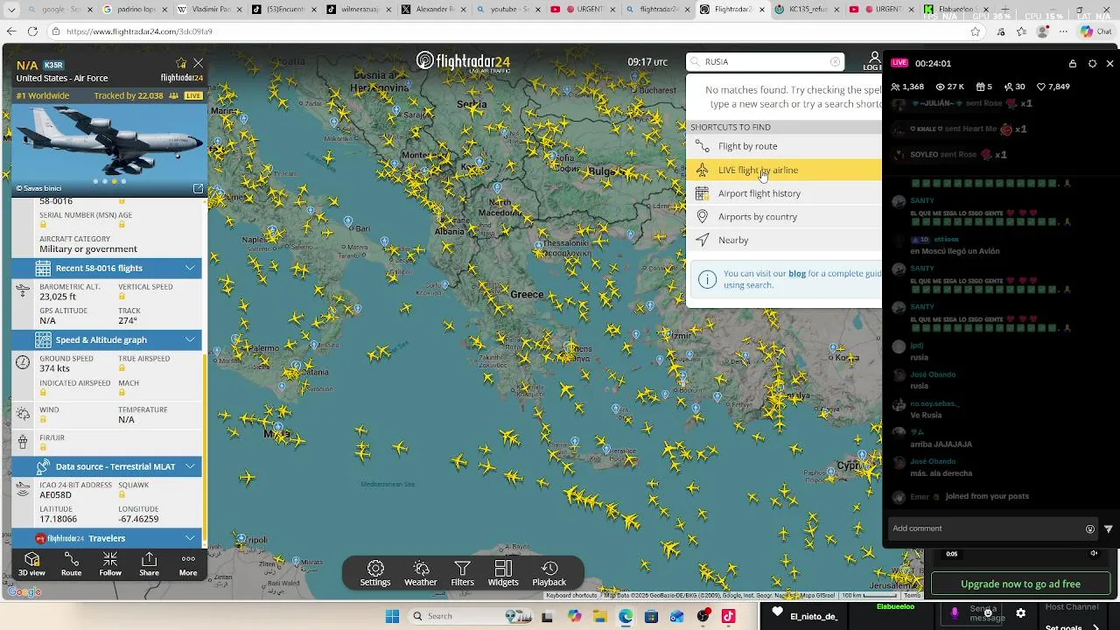
Task: Click the Google logo on map
Action: click(x=24, y=592)
